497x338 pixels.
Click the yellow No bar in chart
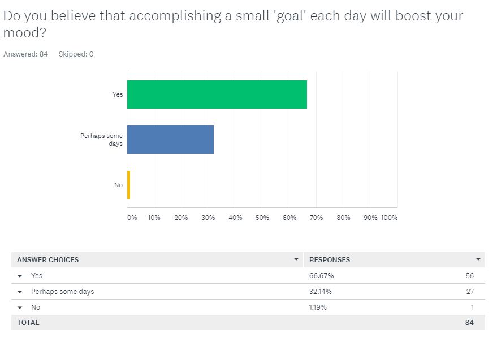129,185
